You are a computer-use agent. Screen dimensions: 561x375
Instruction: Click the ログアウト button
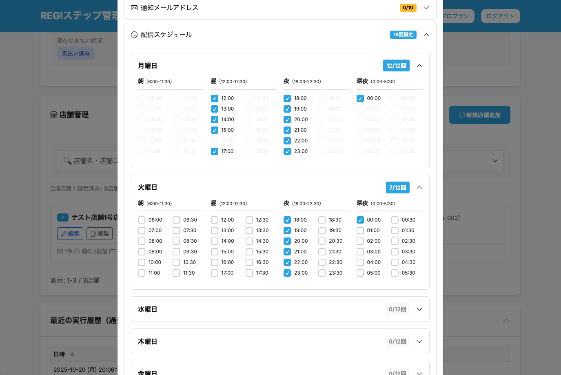click(x=500, y=16)
